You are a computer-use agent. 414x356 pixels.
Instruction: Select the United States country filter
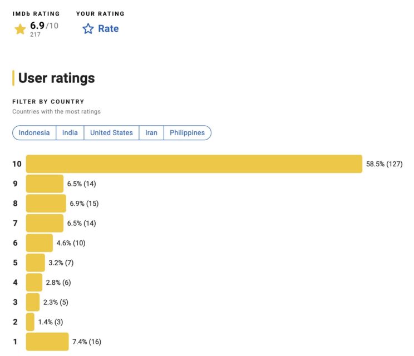click(x=111, y=133)
